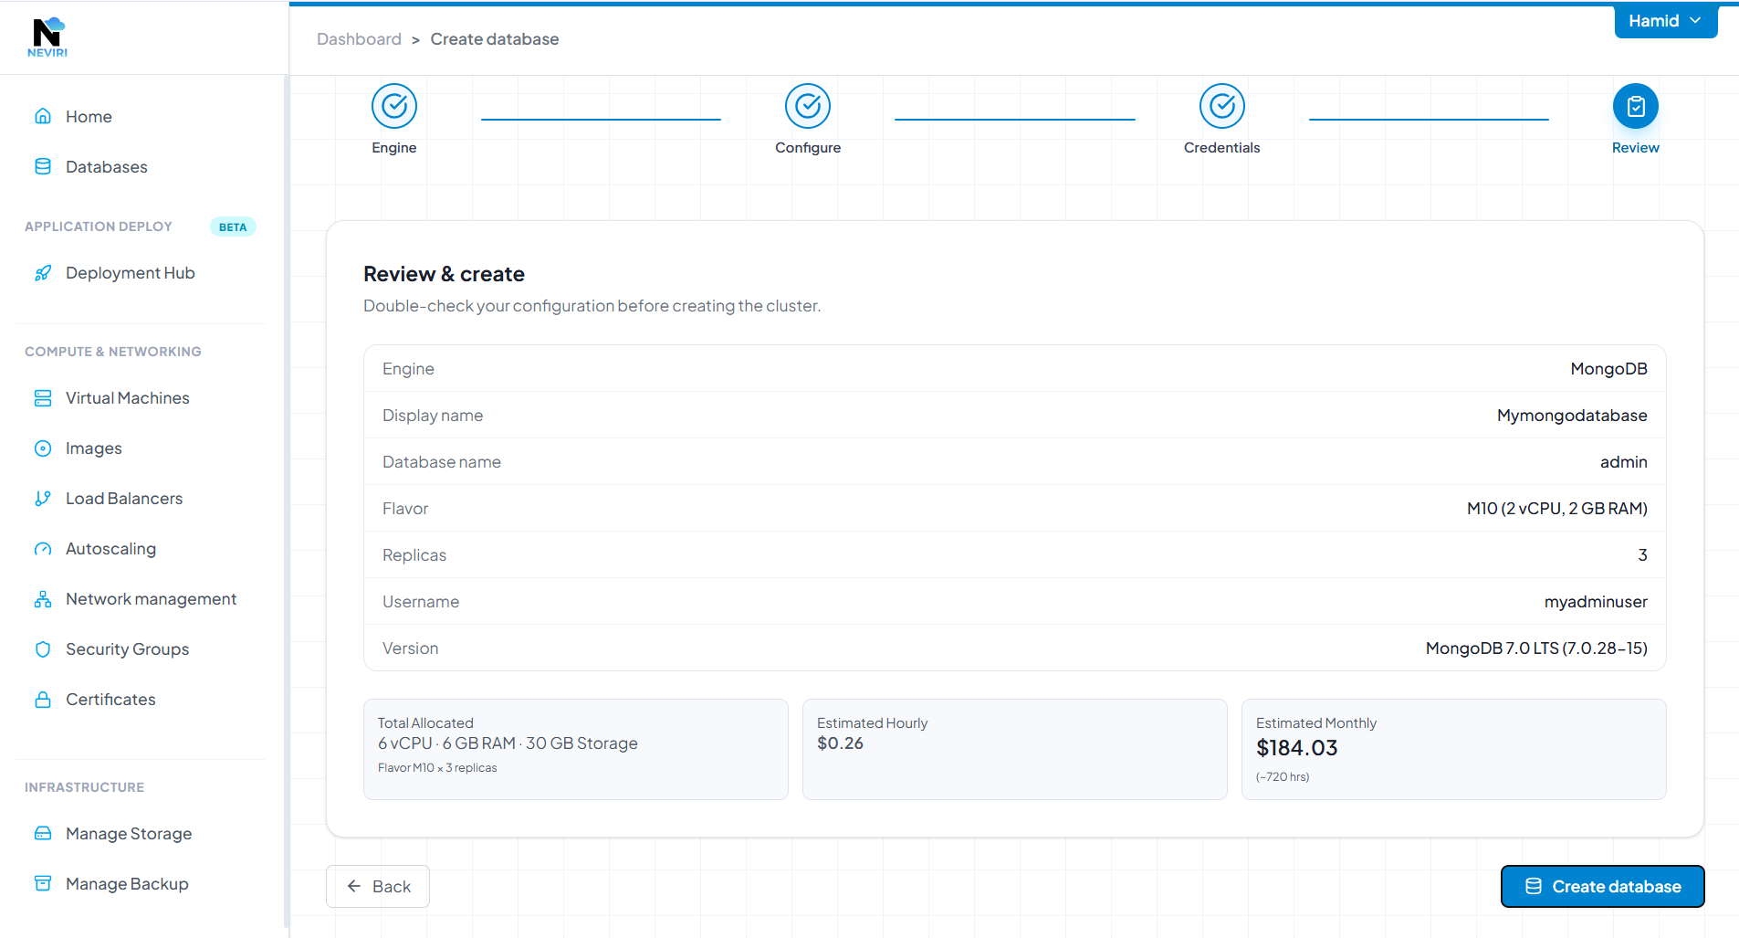The width and height of the screenshot is (1739, 938).
Task: Click the M10 (2 vCPU, 2 GB RAM) value
Action: [1557, 509]
